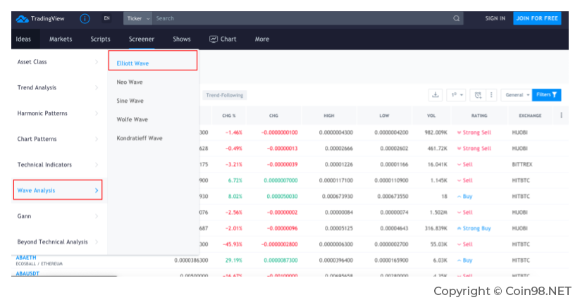The image size is (580, 300).
Task: Open the refresh interval dropdown
Action: [x=457, y=95]
